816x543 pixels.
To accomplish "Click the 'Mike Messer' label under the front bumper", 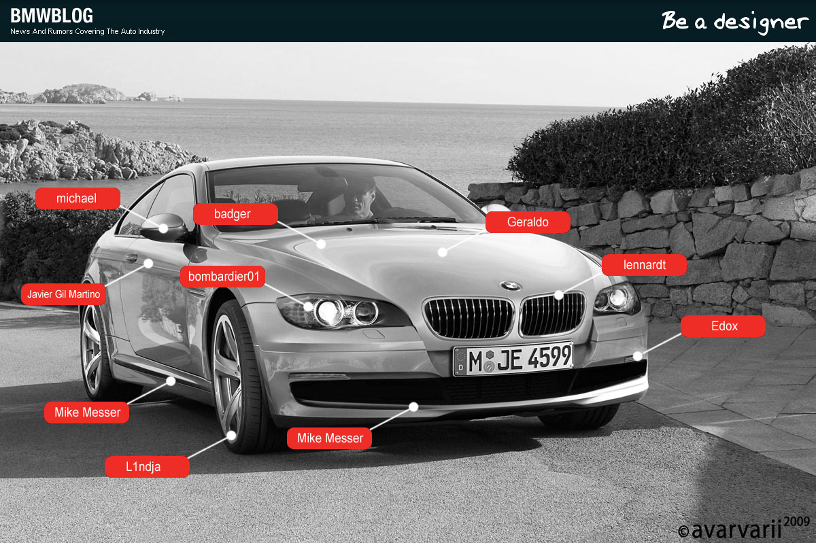I will [x=330, y=438].
